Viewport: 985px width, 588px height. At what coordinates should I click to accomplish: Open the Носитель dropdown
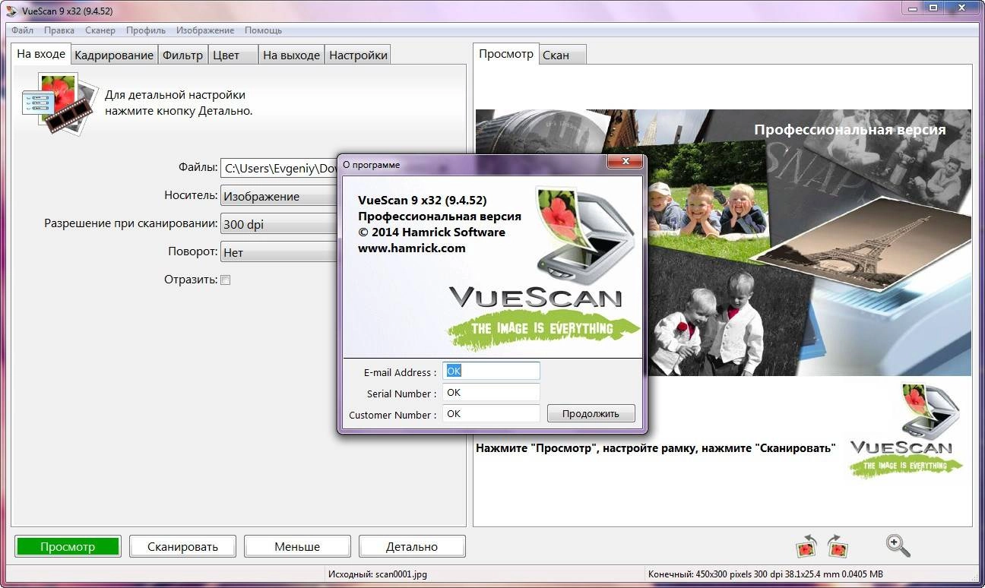[x=279, y=196]
